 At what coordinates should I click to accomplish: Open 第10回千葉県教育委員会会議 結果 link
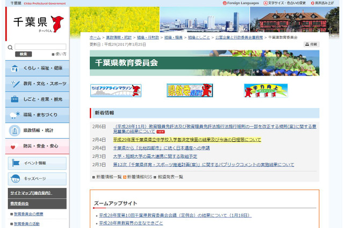point(175,216)
